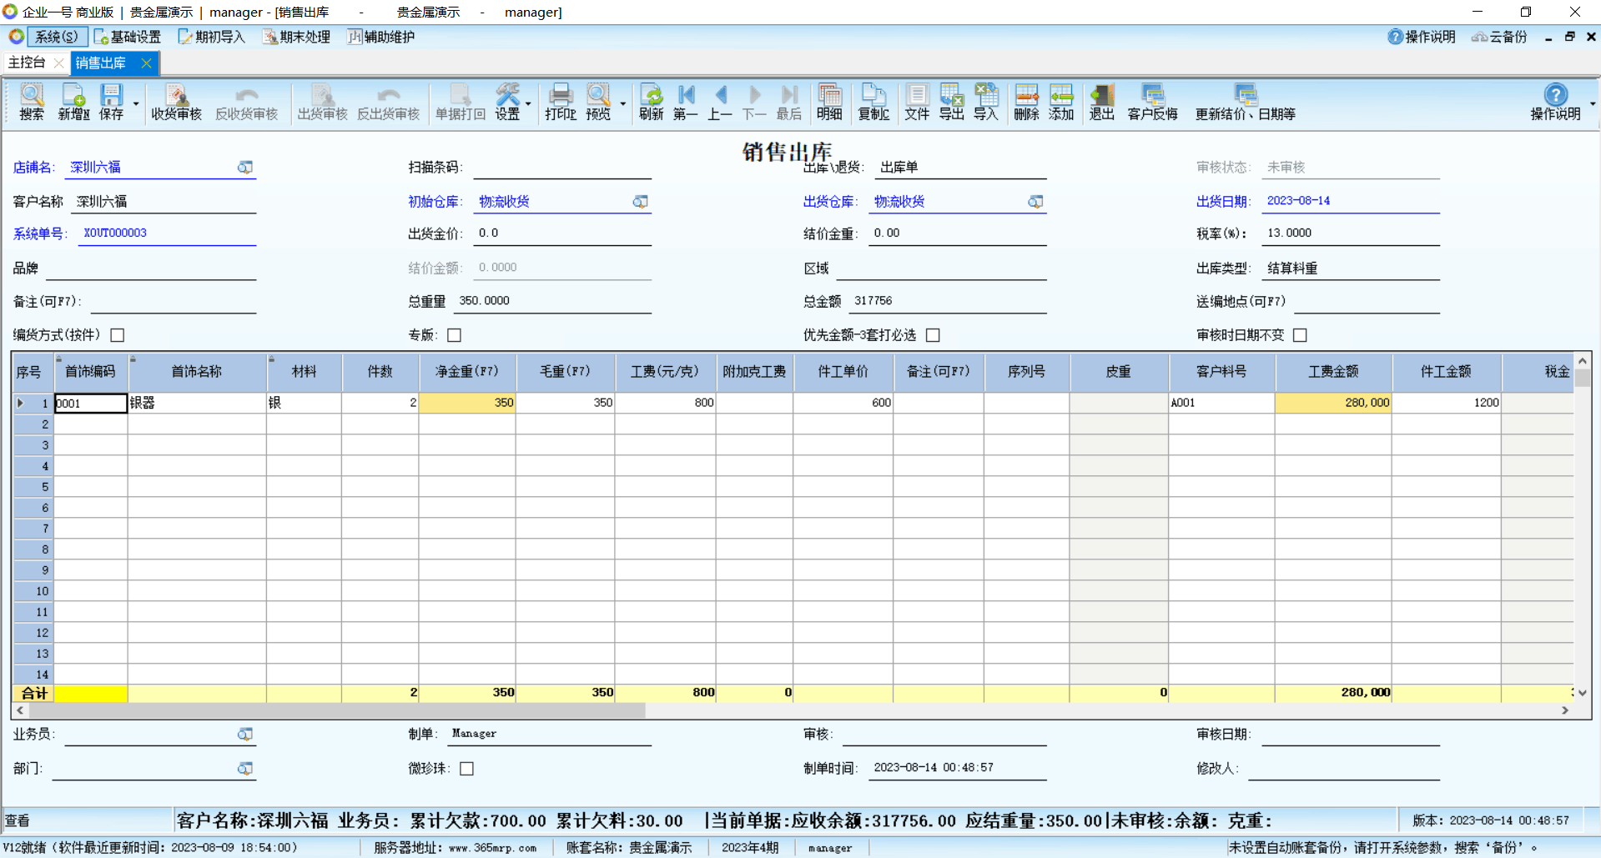Click the 云备份 cloud backup button
This screenshot has height=858, width=1601.
[1499, 37]
